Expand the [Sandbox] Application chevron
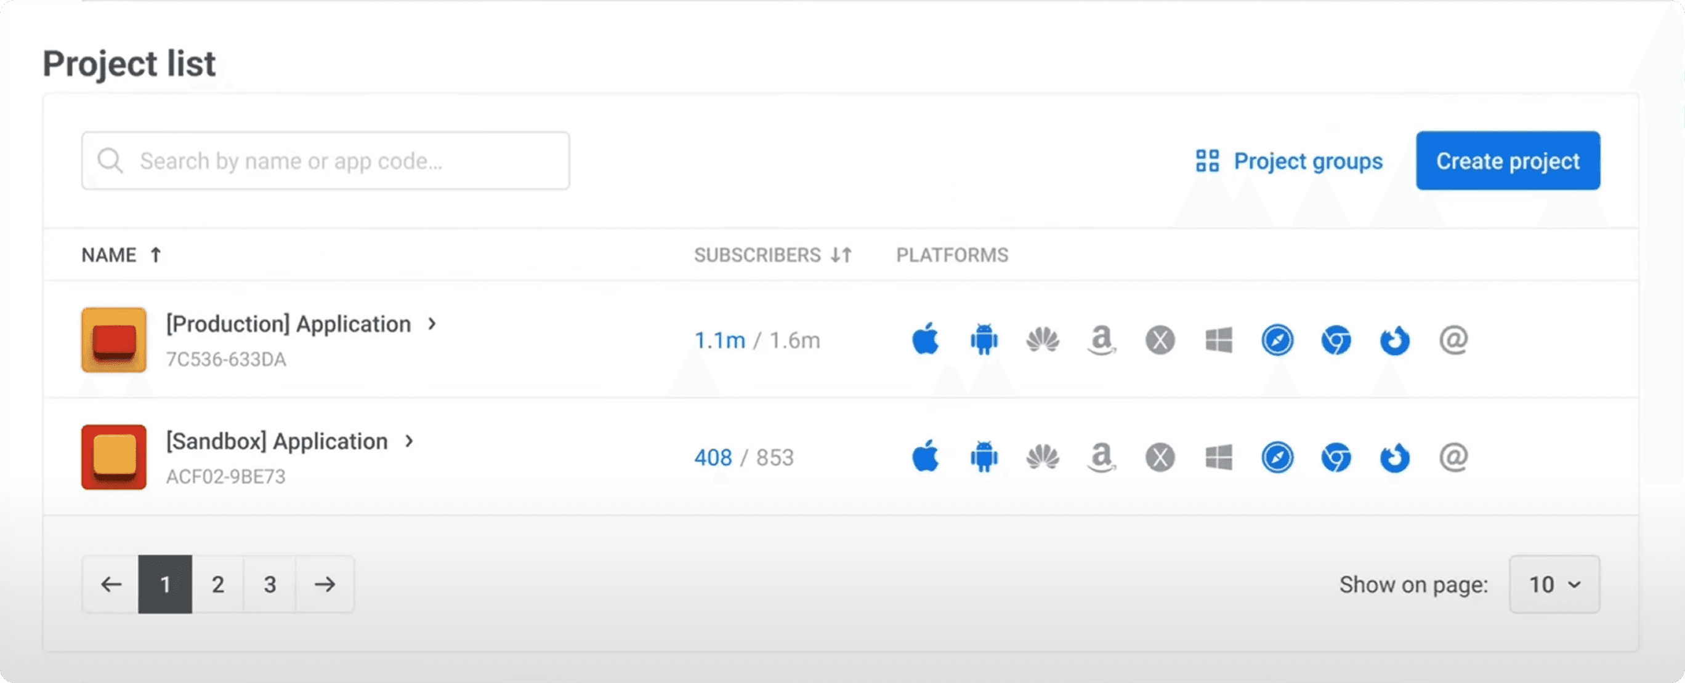This screenshot has width=1685, height=683. click(409, 441)
